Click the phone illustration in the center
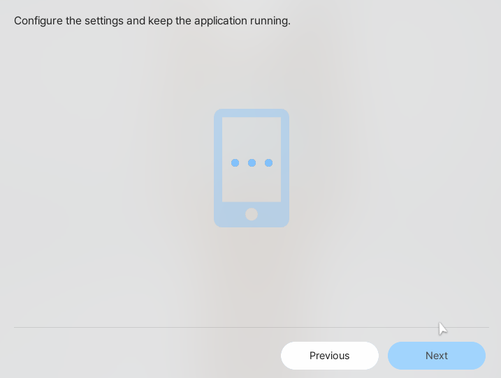The height and width of the screenshot is (378, 501). point(252,167)
